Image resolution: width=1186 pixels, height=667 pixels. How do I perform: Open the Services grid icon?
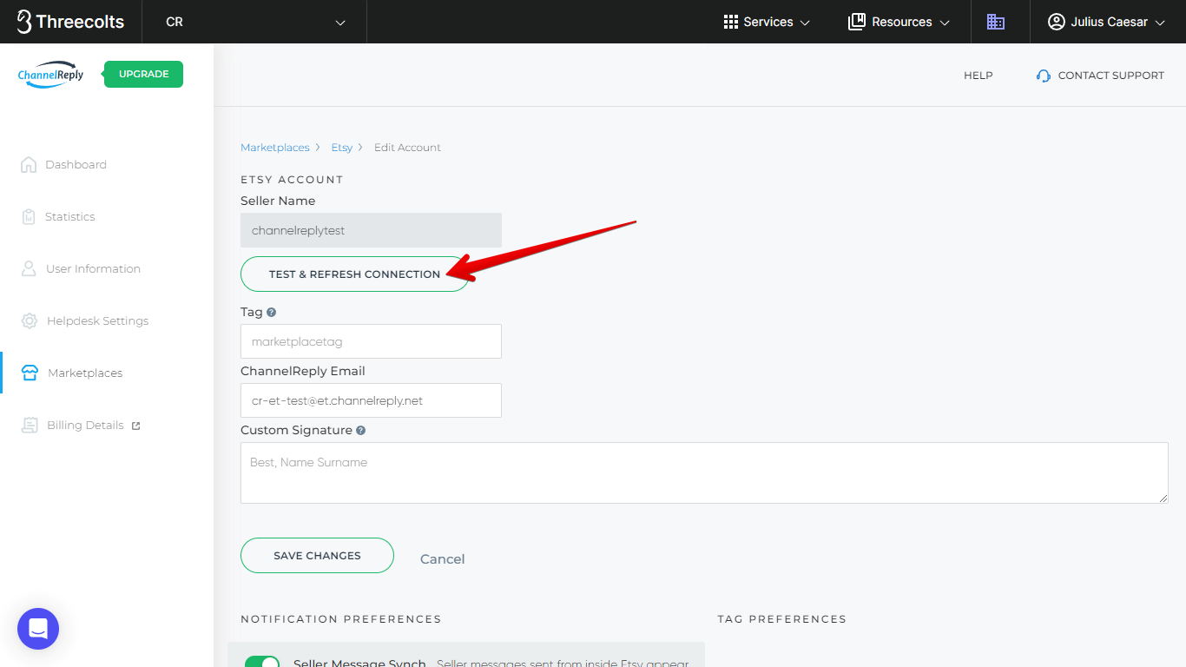pyautogui.click(x=731, y=22)
